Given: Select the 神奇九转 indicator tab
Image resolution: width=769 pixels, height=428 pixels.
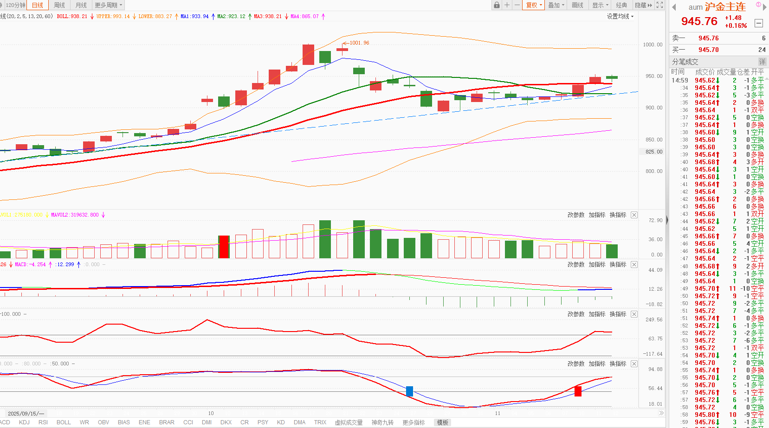Looking at the screenshot, I should click(x=382, y=422).
